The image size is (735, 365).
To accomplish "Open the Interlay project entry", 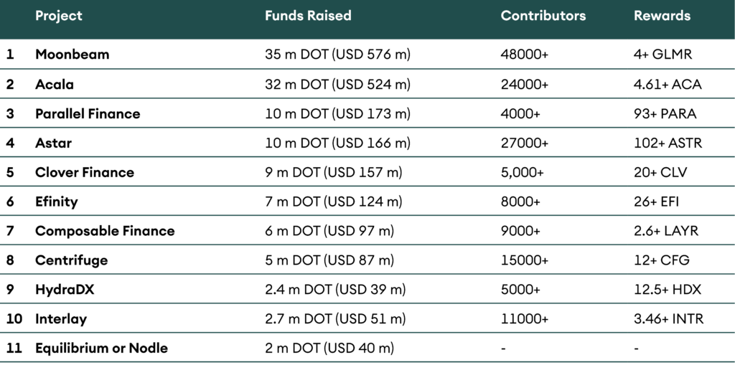I will (x=61, y=319).
